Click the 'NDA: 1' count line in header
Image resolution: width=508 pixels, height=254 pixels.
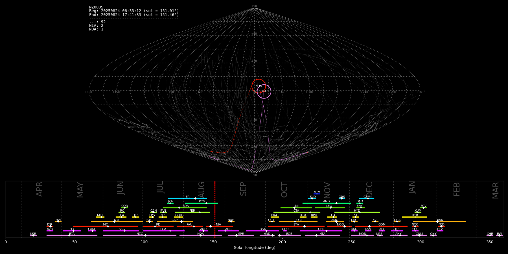[x=96, y=29]
